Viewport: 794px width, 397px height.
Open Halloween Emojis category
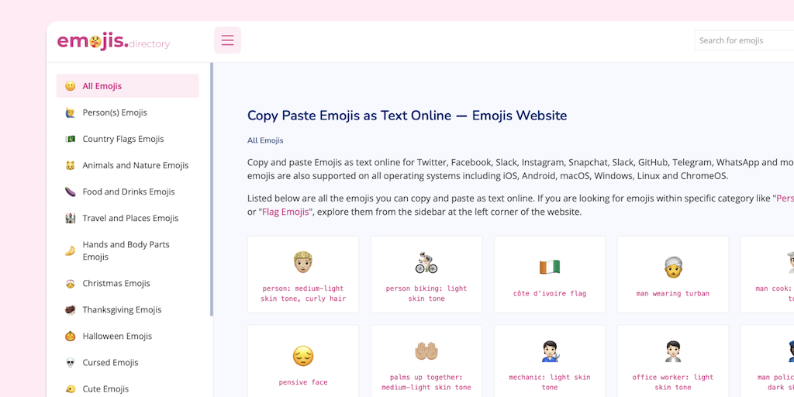click(128, 336)
